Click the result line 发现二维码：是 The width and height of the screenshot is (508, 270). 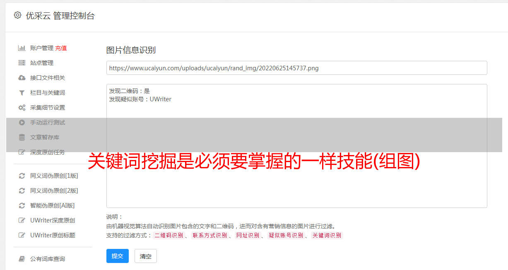(129, 91)
